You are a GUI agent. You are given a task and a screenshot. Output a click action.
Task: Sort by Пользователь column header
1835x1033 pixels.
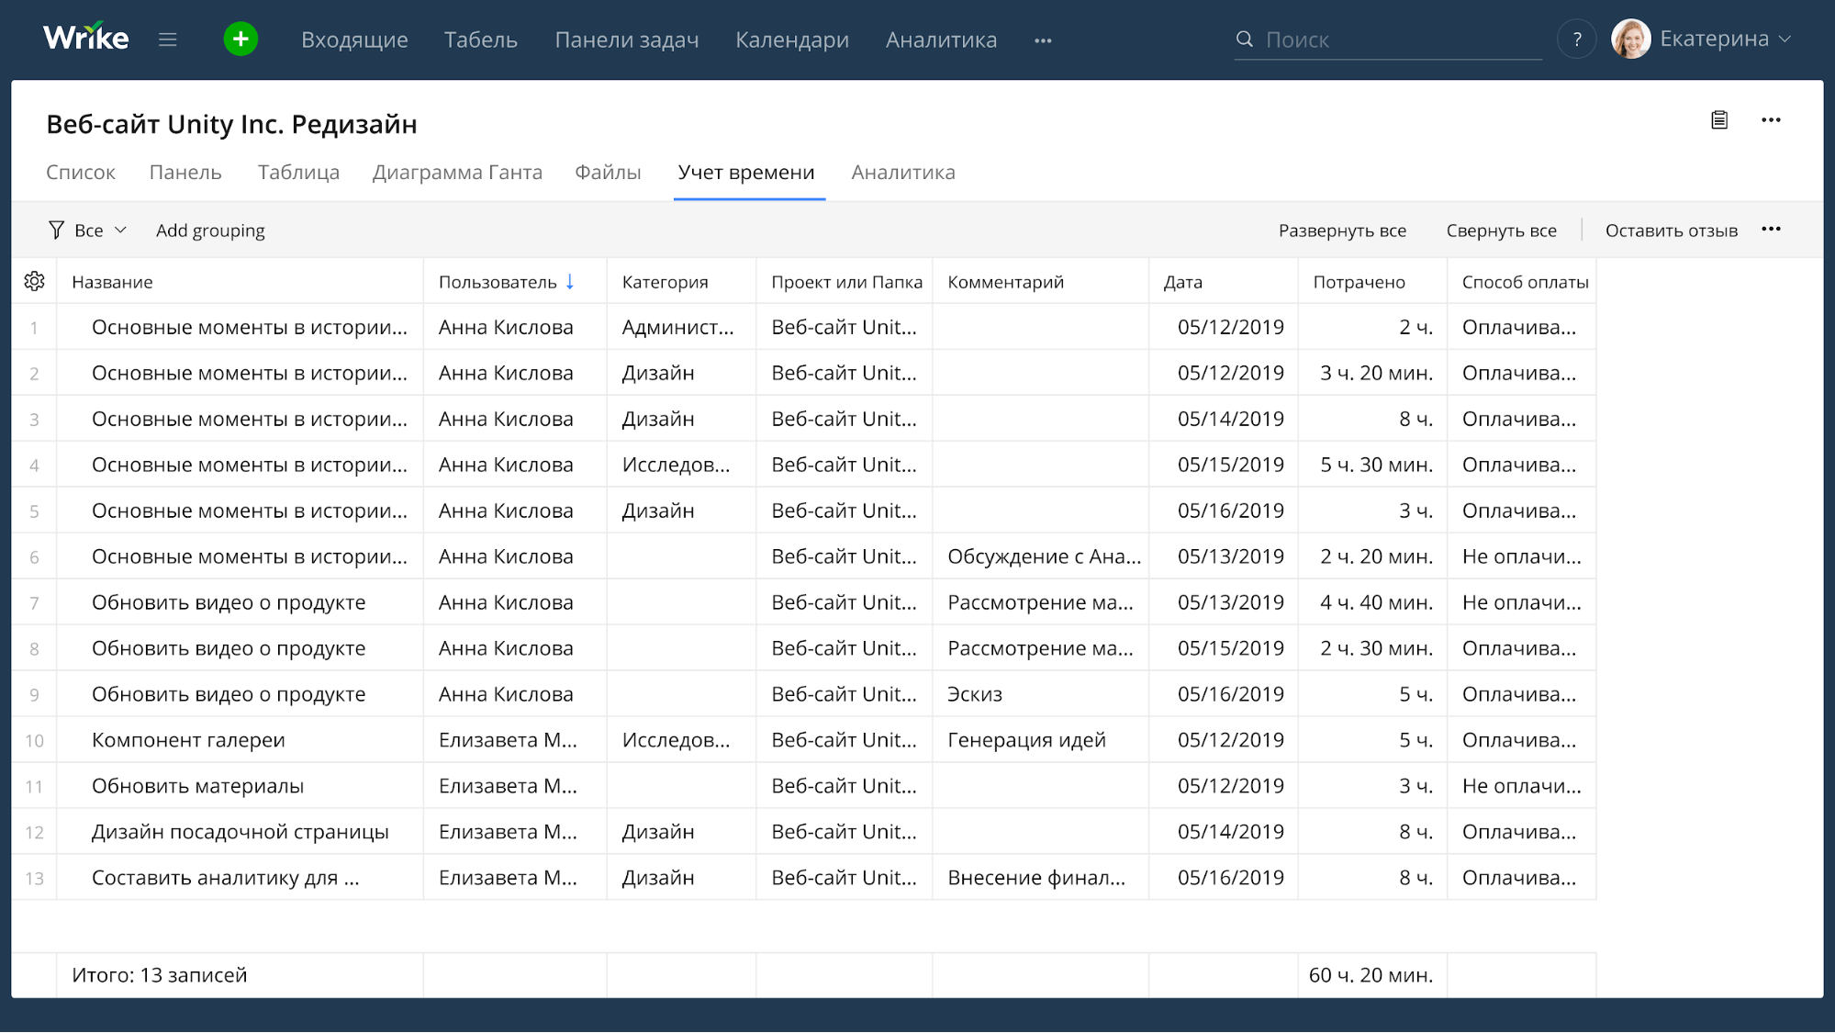(x=498, y=282)
